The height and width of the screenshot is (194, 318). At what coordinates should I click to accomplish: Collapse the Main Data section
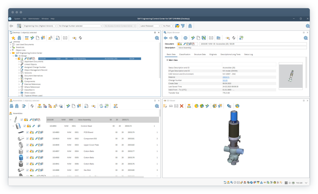(167, 60)
